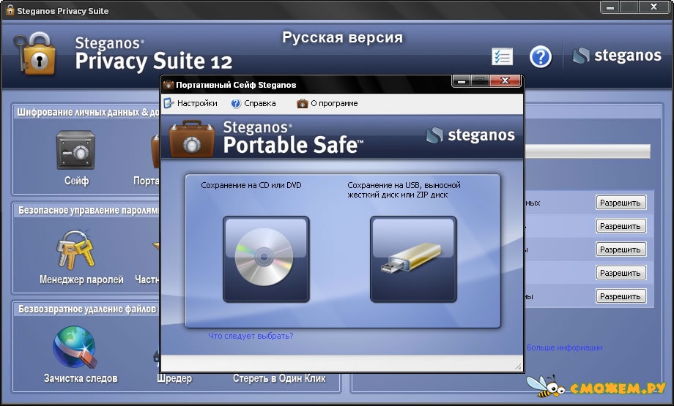Click the padlock logo in Privacy Suite header
The width and height of the screenshot is (674, 406).
tap(36, 53)
